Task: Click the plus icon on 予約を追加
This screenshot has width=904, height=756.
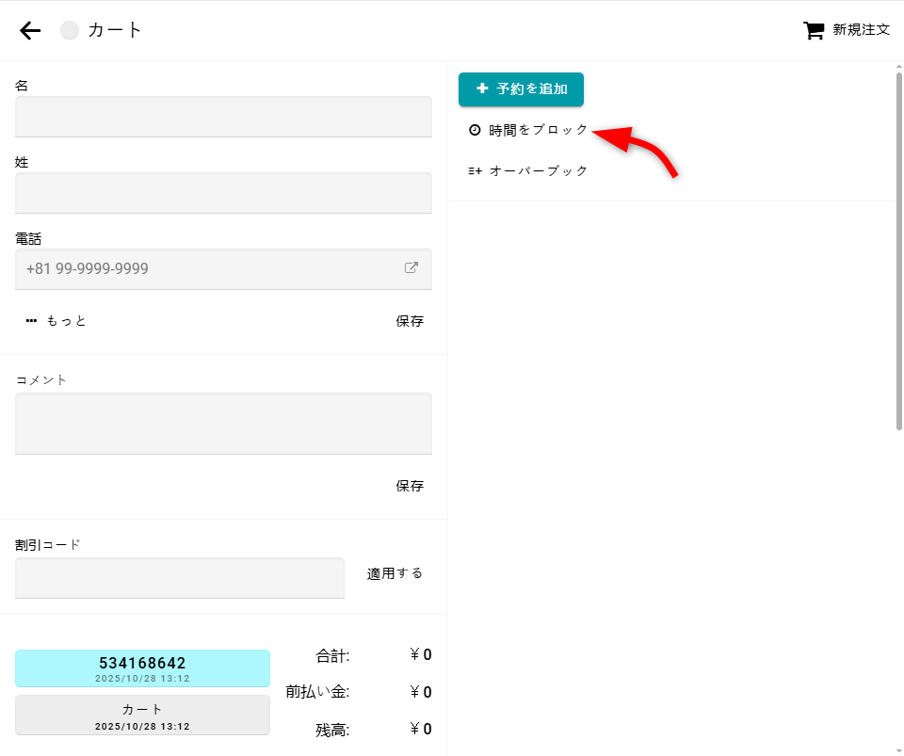Action: [482, 89]
